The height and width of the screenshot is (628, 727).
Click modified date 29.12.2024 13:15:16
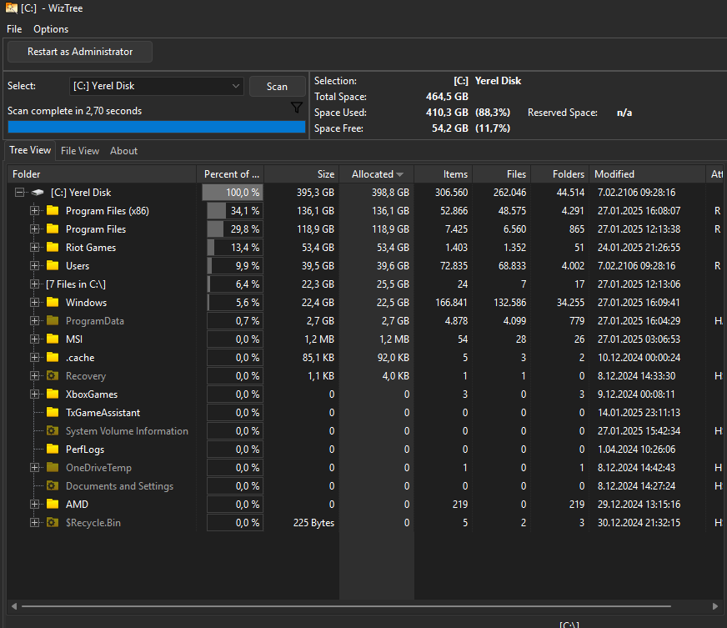coord(639,505)
